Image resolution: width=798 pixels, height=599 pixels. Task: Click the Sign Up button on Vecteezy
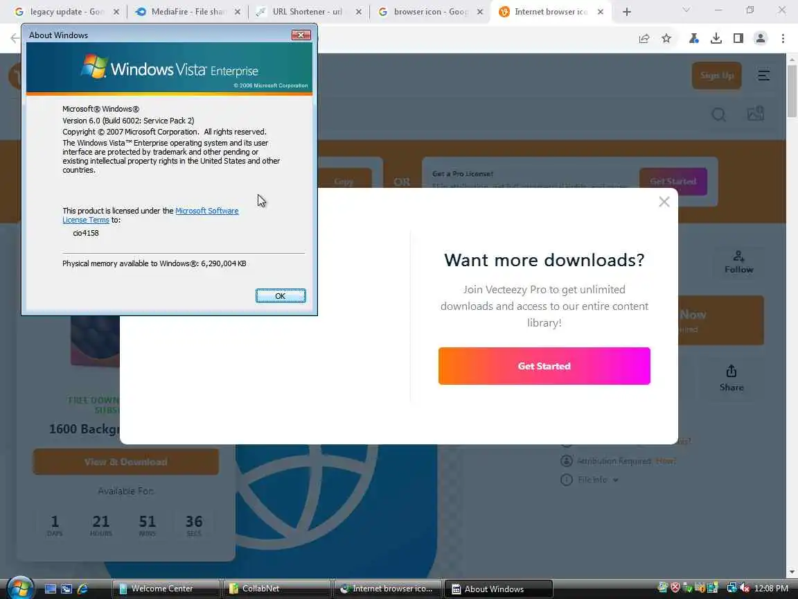(x=716, y=76)
